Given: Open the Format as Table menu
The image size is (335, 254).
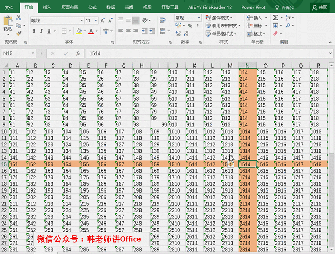Looking at the screenshot, I should [x=223, y=26].
